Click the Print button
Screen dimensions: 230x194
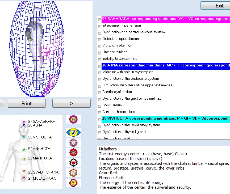click(27, 103)
